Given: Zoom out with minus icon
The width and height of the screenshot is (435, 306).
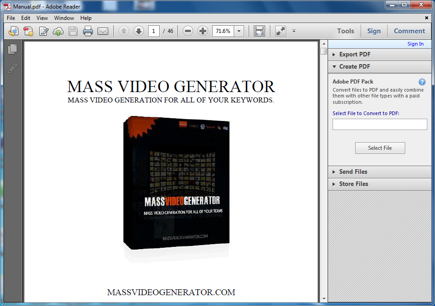Looking at the screenshot, I should click(x=188, y=31).
